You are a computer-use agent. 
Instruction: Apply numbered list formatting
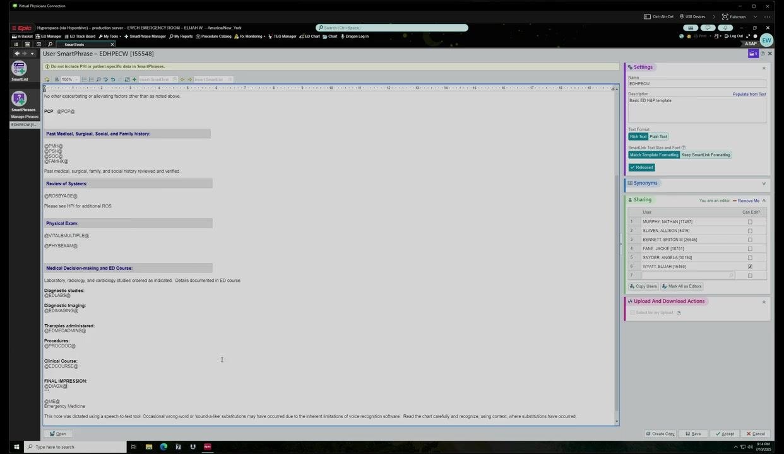(x=92, y=79)
